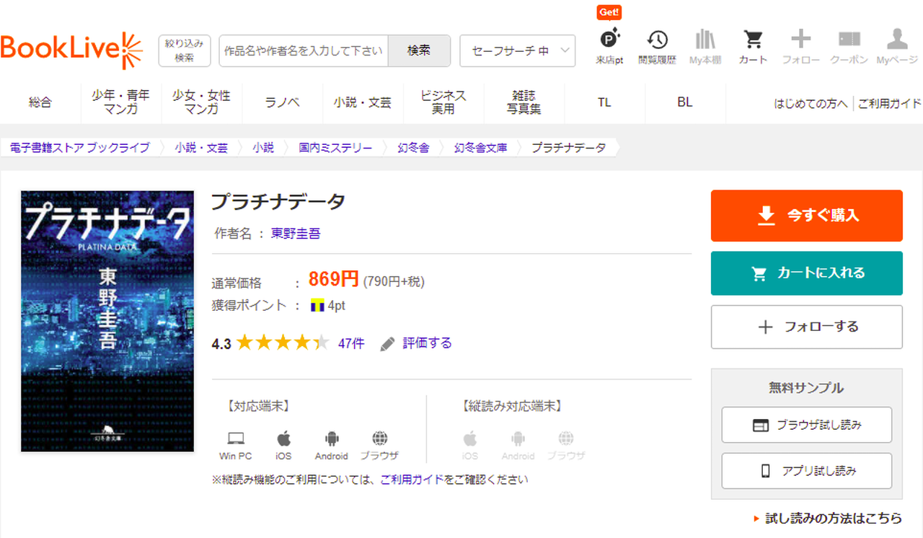Open 閲覧履歴 browsing history icon

coord(657,40)
